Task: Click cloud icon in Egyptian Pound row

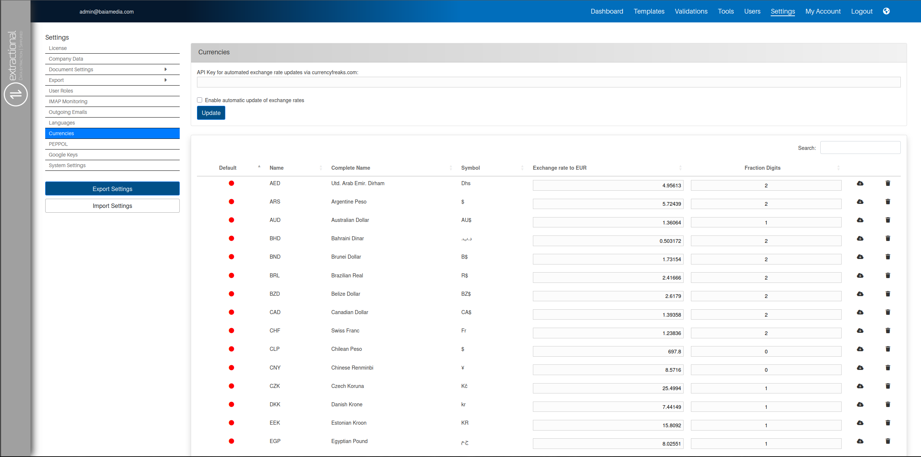Action: 860,441
